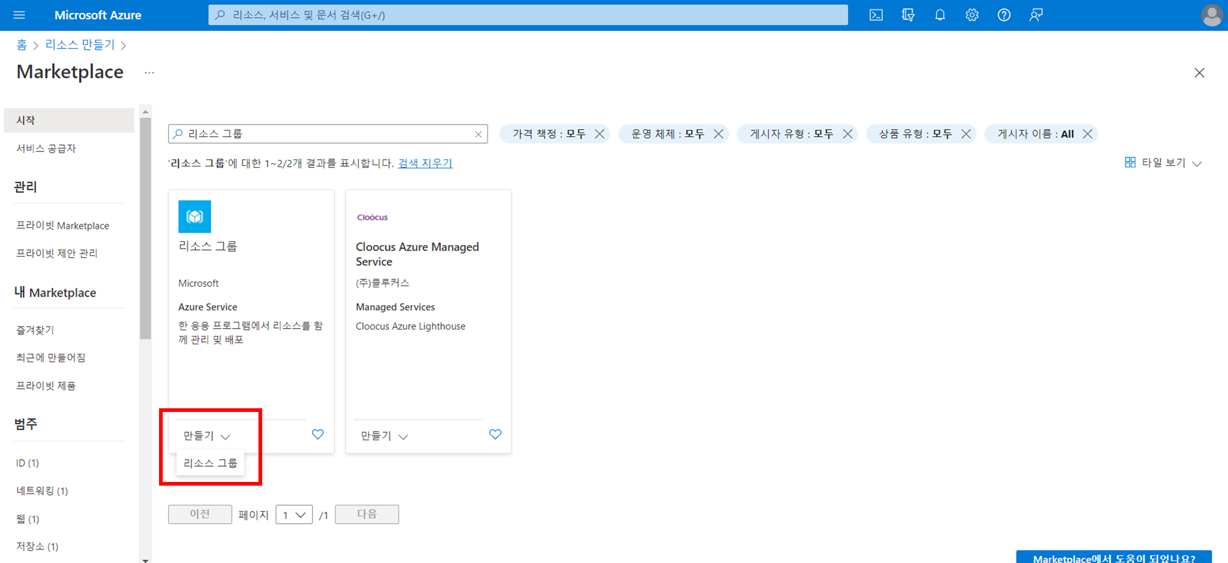
Task: Click the left menu vertical scrollbar
Action: pos(146,228)
